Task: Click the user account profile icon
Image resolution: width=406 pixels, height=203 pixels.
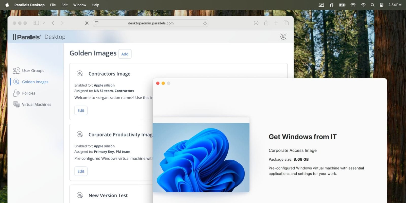Action: tap(283, 37)
